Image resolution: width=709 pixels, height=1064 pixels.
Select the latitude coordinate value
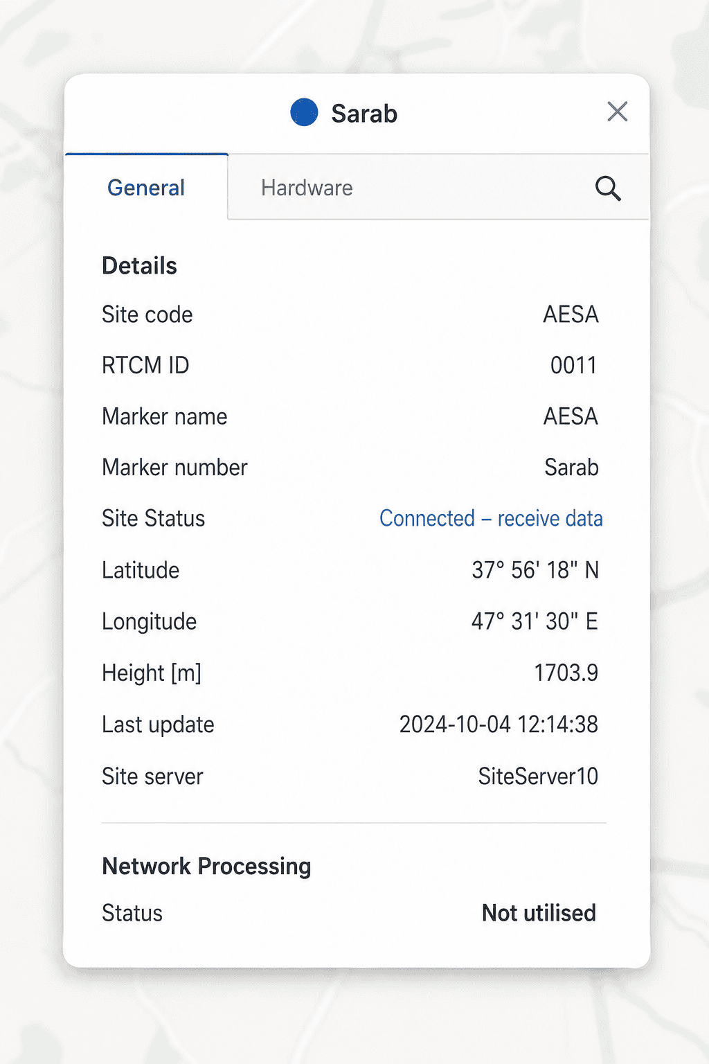(535, 570)
